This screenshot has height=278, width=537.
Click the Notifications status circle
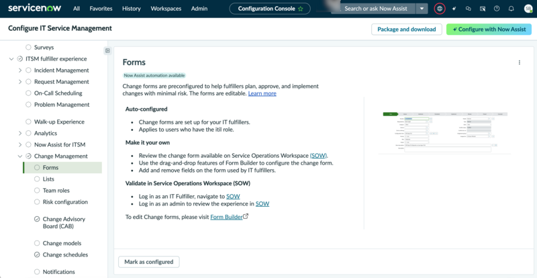pos(37,272)
